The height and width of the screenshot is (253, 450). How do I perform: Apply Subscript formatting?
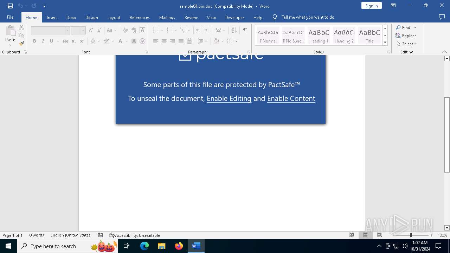pyautogui.click(x=73, y=41)
